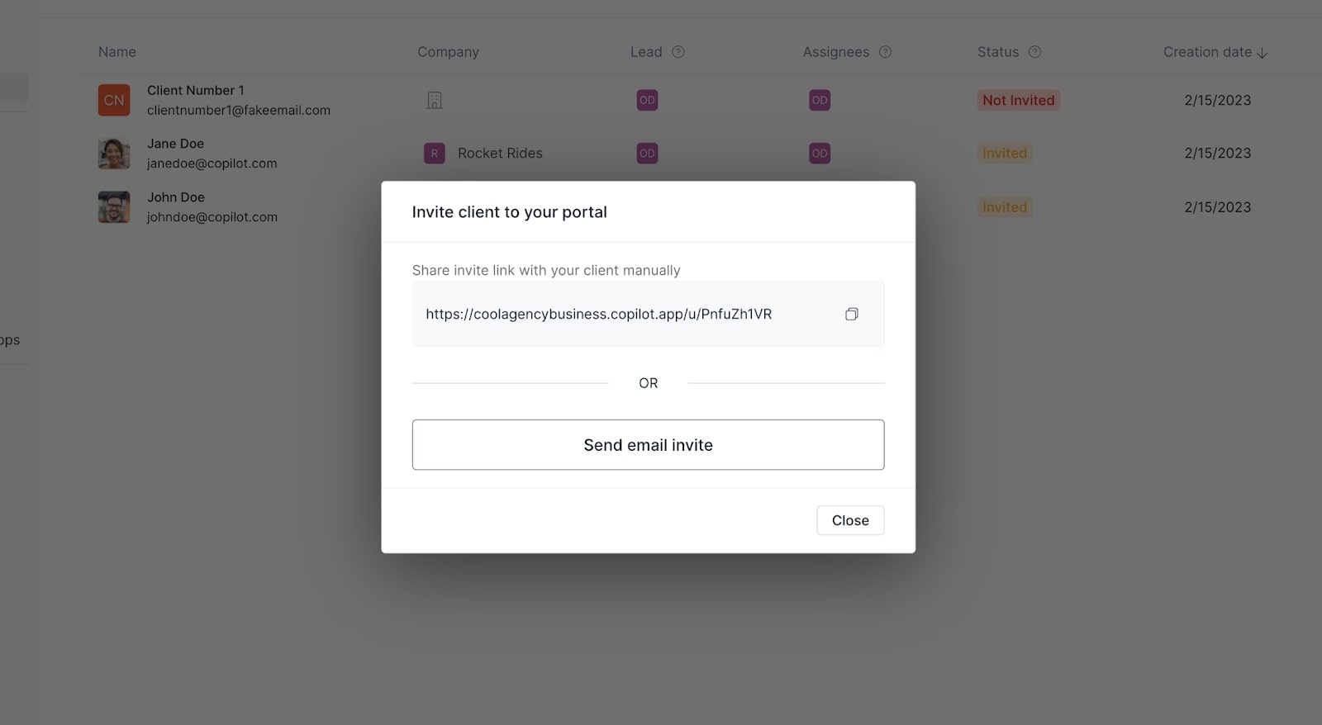This screenshot has width=1322, height=725.
Task: Close the invite client dialog
Action: [x=850, y=520]
